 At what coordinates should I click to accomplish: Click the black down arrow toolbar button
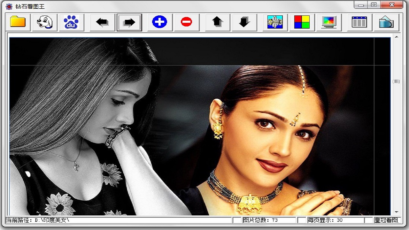pos(244,22)
